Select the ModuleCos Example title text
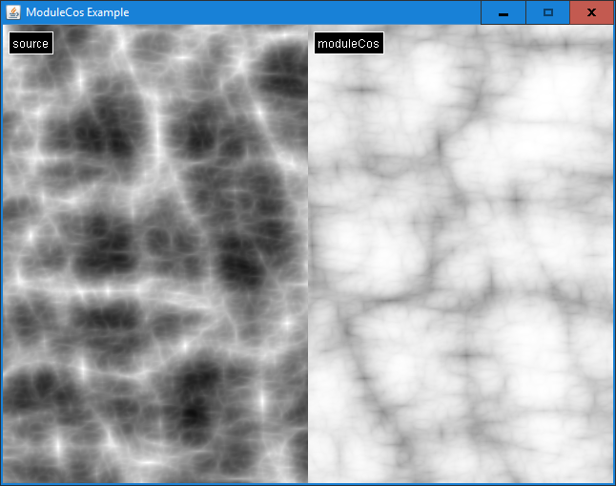This screenshot has height=486, width=616. pyautogui.click(x=77, y=12)
